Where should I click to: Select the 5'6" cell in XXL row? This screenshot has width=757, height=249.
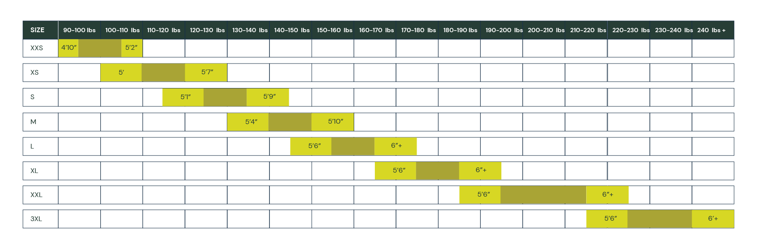coord(483,195)
